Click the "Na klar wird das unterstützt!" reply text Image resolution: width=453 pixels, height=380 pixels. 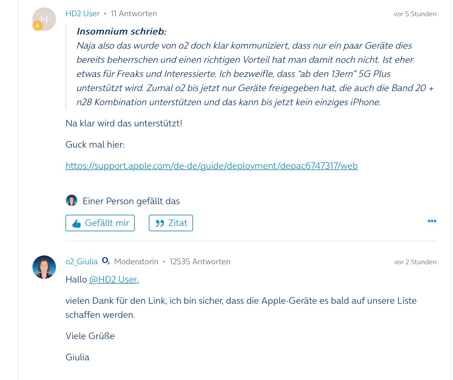coord(124,123)
